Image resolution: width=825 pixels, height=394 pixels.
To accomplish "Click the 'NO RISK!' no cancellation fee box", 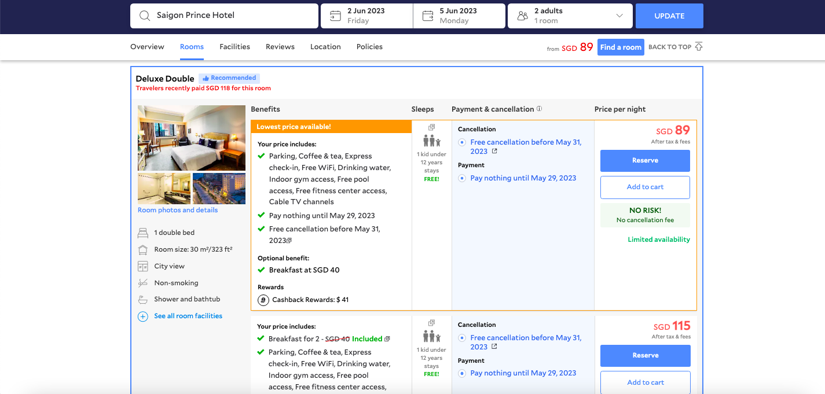I will pyautogui.click(x=645, y=215).
